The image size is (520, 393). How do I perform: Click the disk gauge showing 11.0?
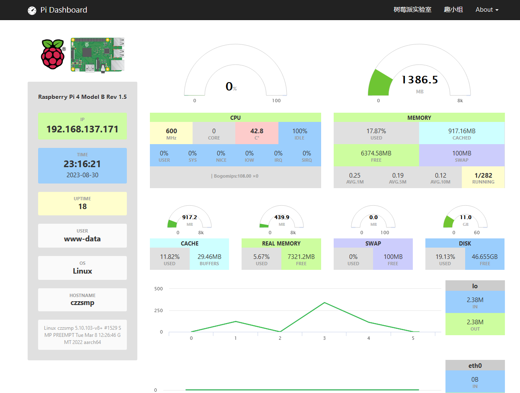(465, 220)
